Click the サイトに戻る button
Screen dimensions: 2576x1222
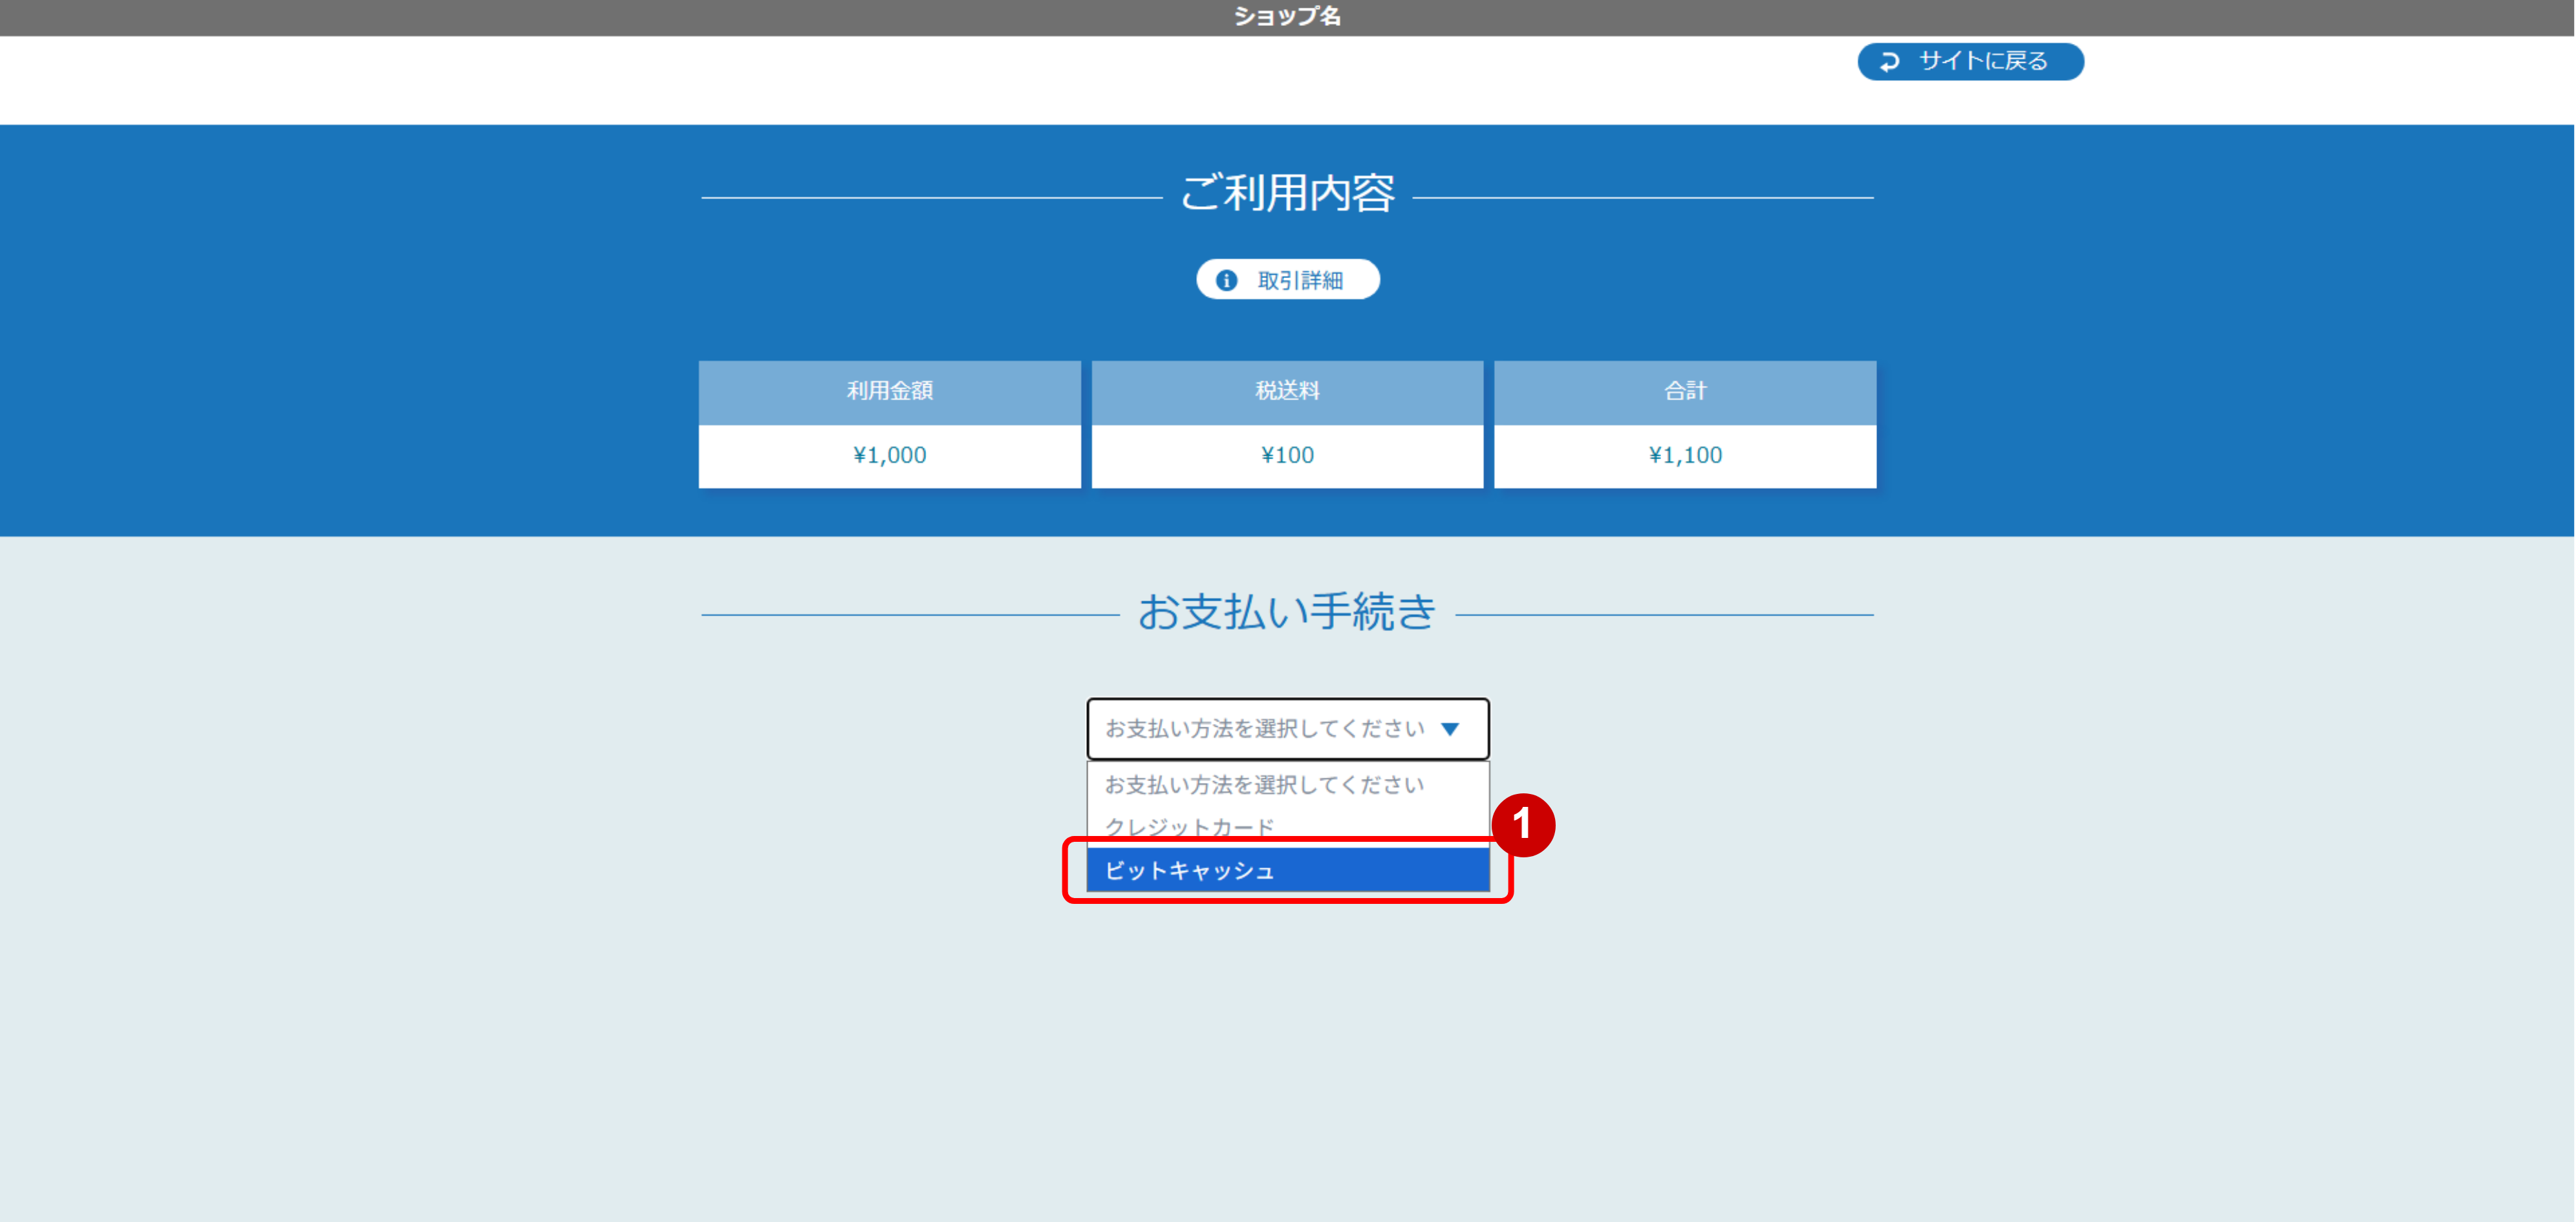click(1970, 62)
